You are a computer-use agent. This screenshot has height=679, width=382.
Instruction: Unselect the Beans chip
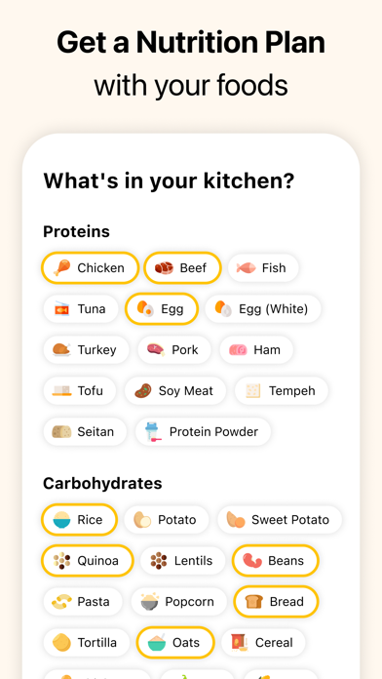276,561
